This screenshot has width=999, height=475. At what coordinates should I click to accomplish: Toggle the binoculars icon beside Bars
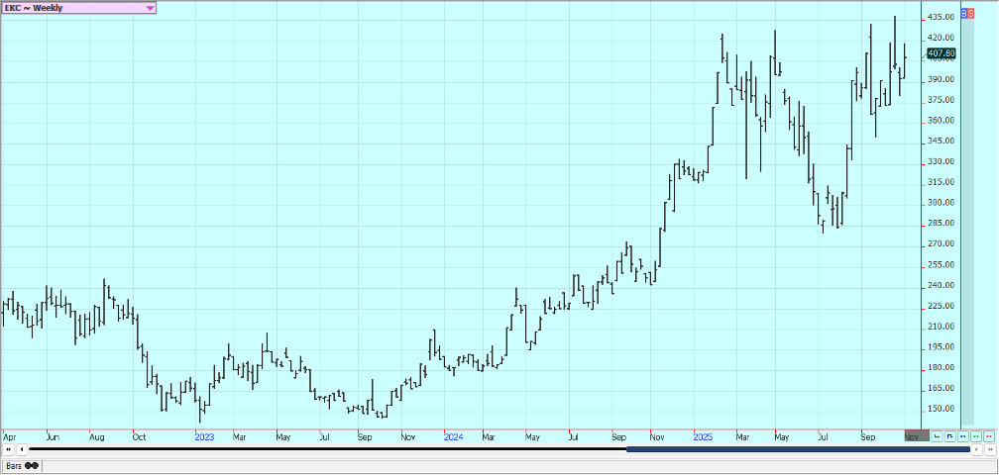click(32, 465)
